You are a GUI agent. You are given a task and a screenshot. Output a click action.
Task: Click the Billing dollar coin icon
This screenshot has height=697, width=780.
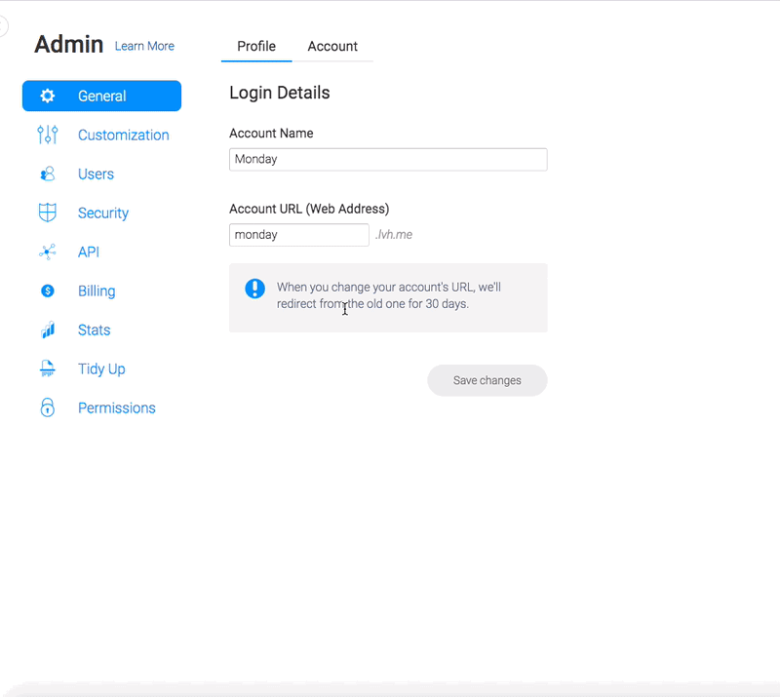pyautogui.click(x=47, y=290)
